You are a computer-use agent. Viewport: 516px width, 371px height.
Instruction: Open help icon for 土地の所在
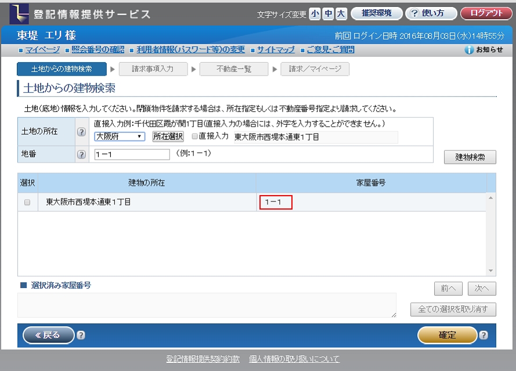[x=81, y=132]
